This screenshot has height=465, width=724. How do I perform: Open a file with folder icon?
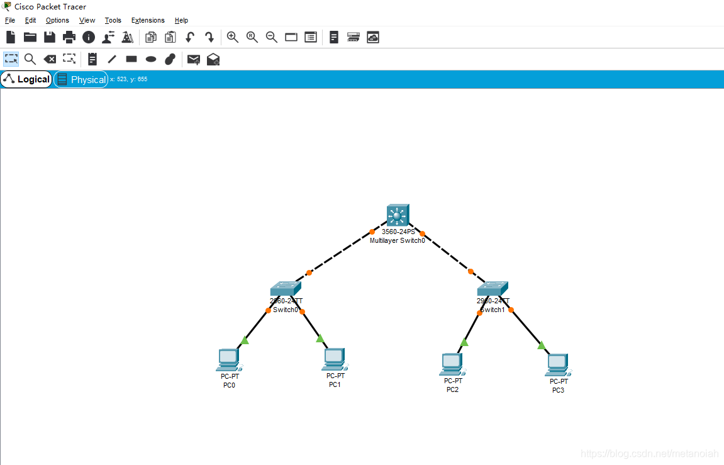point(30,37)
